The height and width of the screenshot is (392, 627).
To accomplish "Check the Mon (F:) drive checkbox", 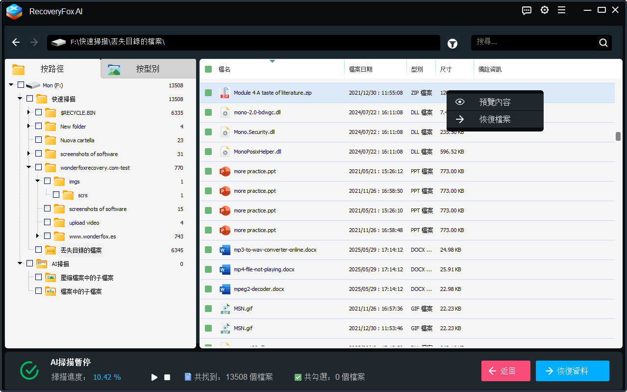I will coord(21,84).
